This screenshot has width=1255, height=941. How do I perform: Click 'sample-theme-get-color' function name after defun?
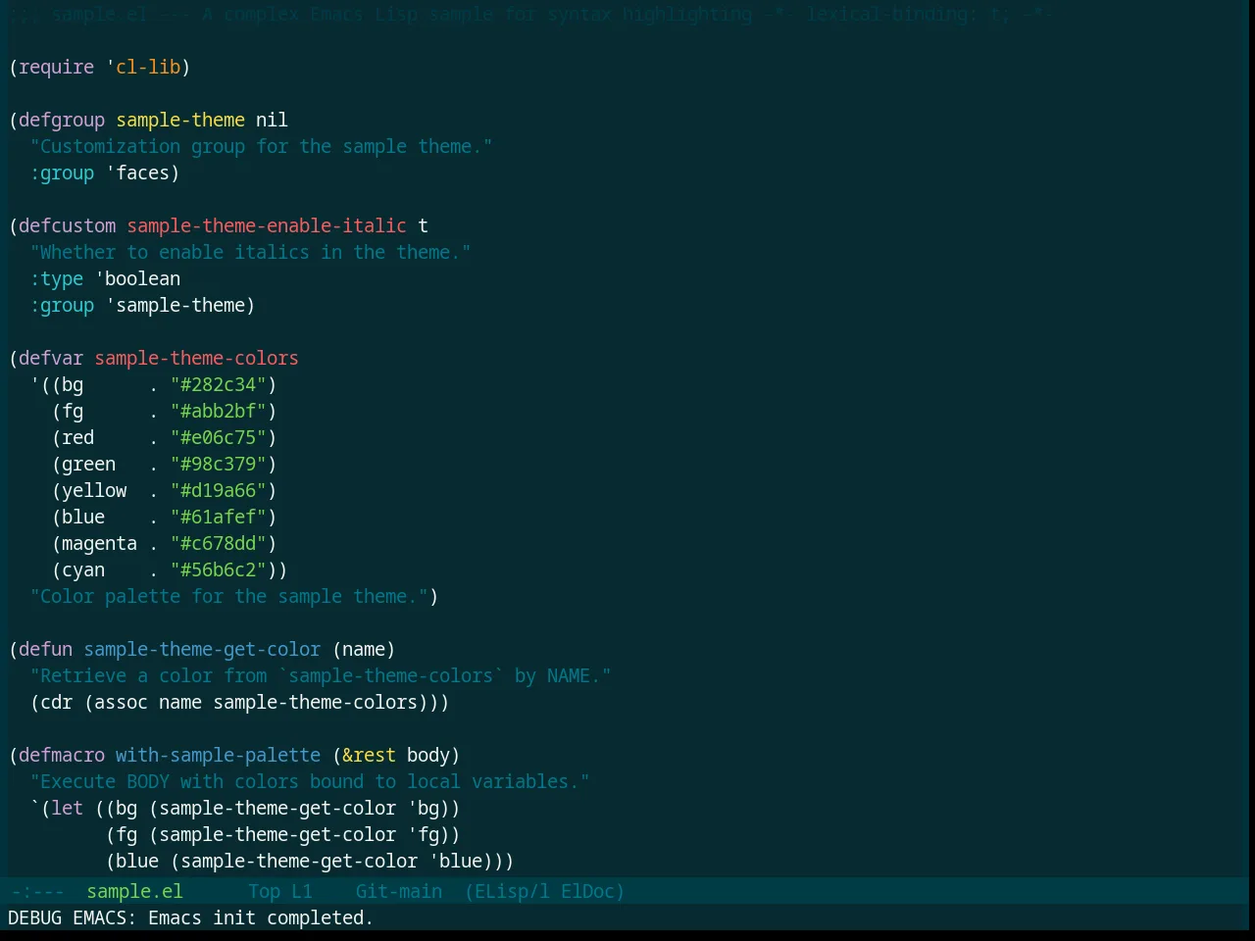point(202,649)
